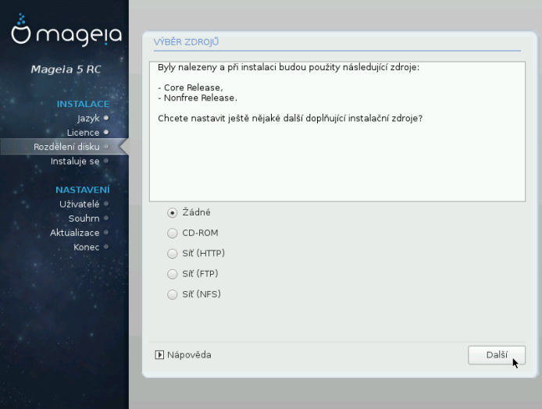Screen dimensions: 542x409
Task: Pick the Síť (FTP) radio button
Action: [172, 274]
